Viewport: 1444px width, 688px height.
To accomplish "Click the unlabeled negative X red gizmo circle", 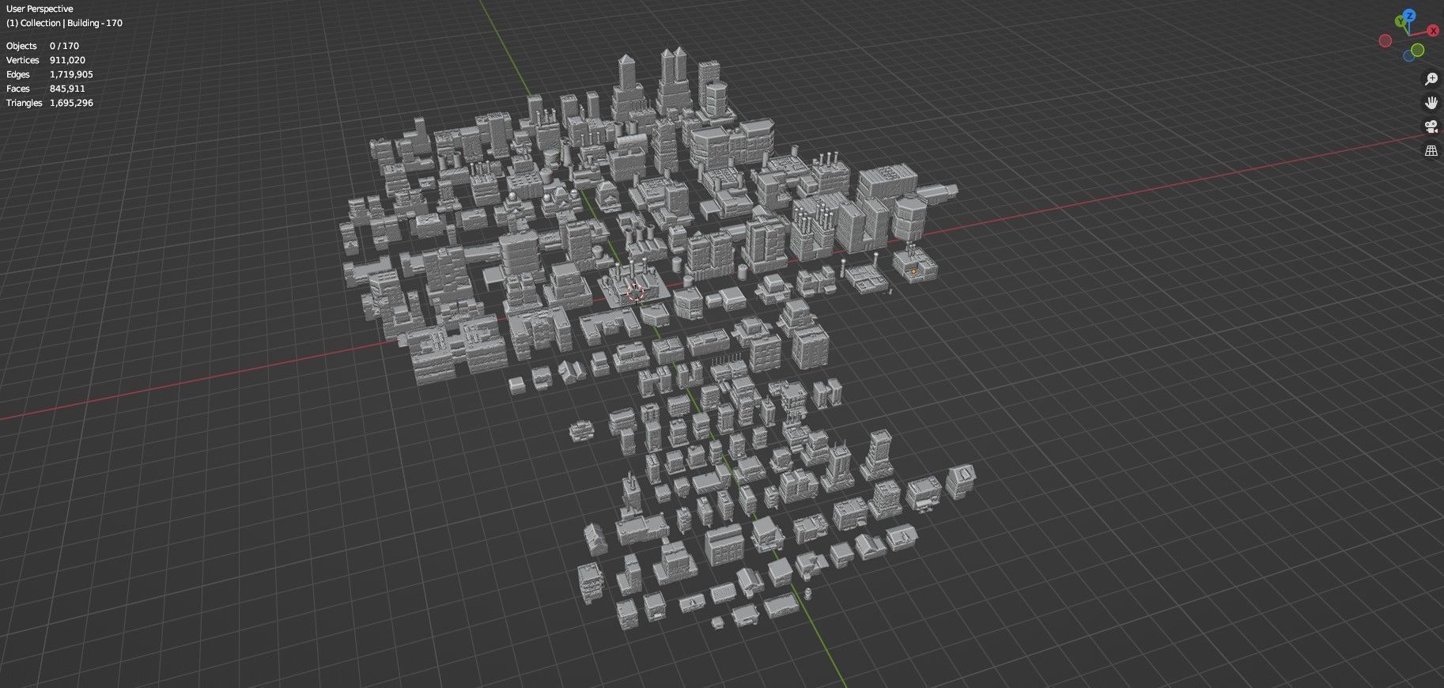I will coord(1385,40).
